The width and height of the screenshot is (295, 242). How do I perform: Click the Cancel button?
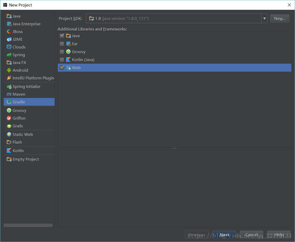coord(252,235)
